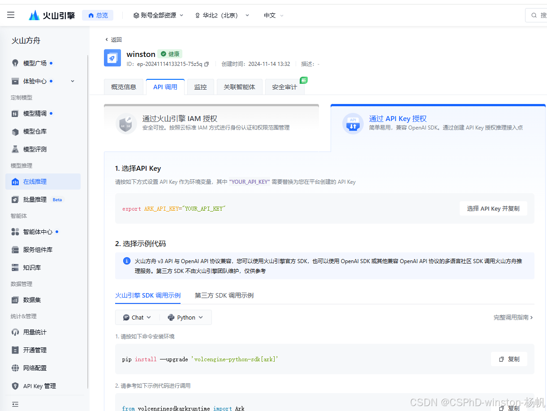Screen dimensions: 547x411
Task: Click the 服务组件库 sidebar icon
Action: click(x=15, y=250)
